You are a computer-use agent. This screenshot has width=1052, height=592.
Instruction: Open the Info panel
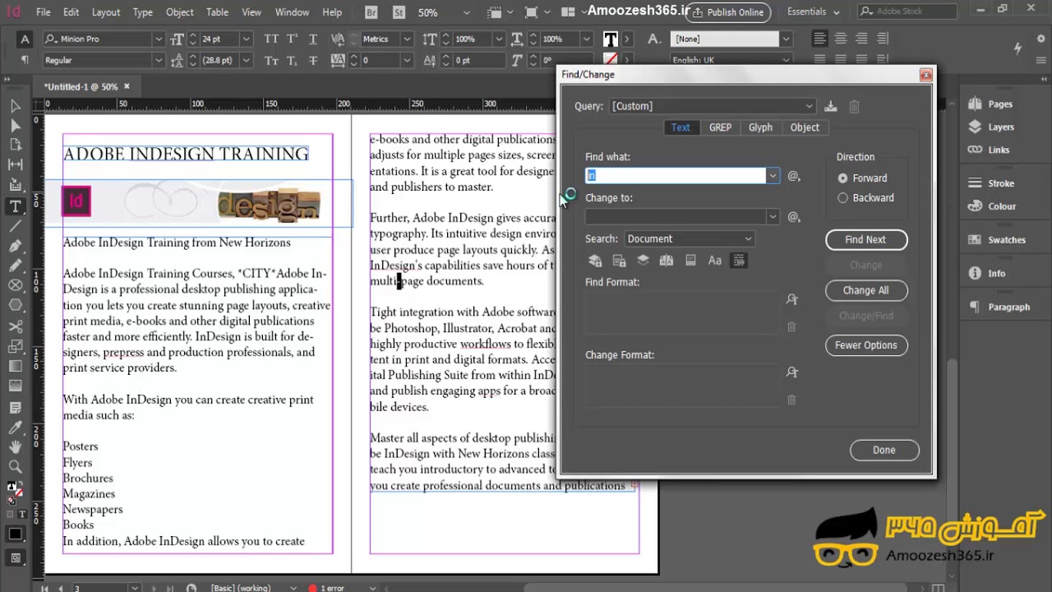tap(987, 274)
